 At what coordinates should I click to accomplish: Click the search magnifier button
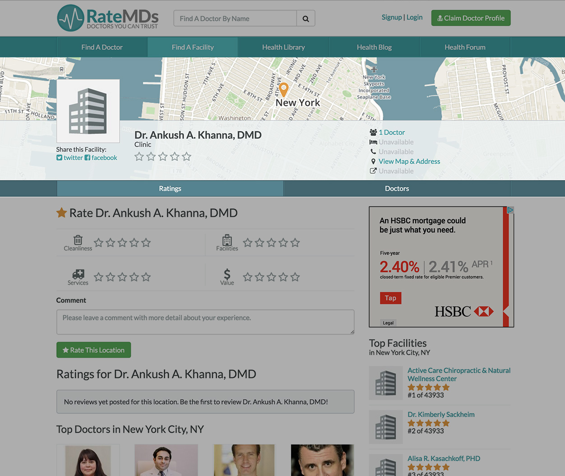tap(306, 18)
